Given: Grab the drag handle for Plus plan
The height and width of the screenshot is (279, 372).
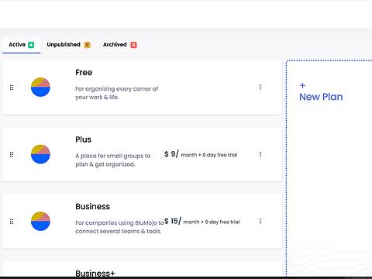Looking at the screenshot, I should 12,154.
